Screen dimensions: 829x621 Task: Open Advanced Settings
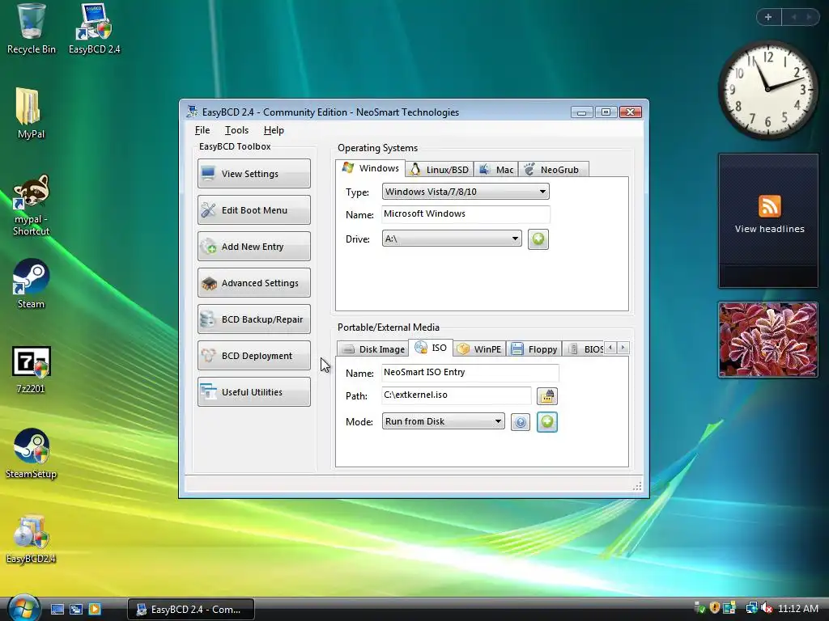click(x=253, y=283)
